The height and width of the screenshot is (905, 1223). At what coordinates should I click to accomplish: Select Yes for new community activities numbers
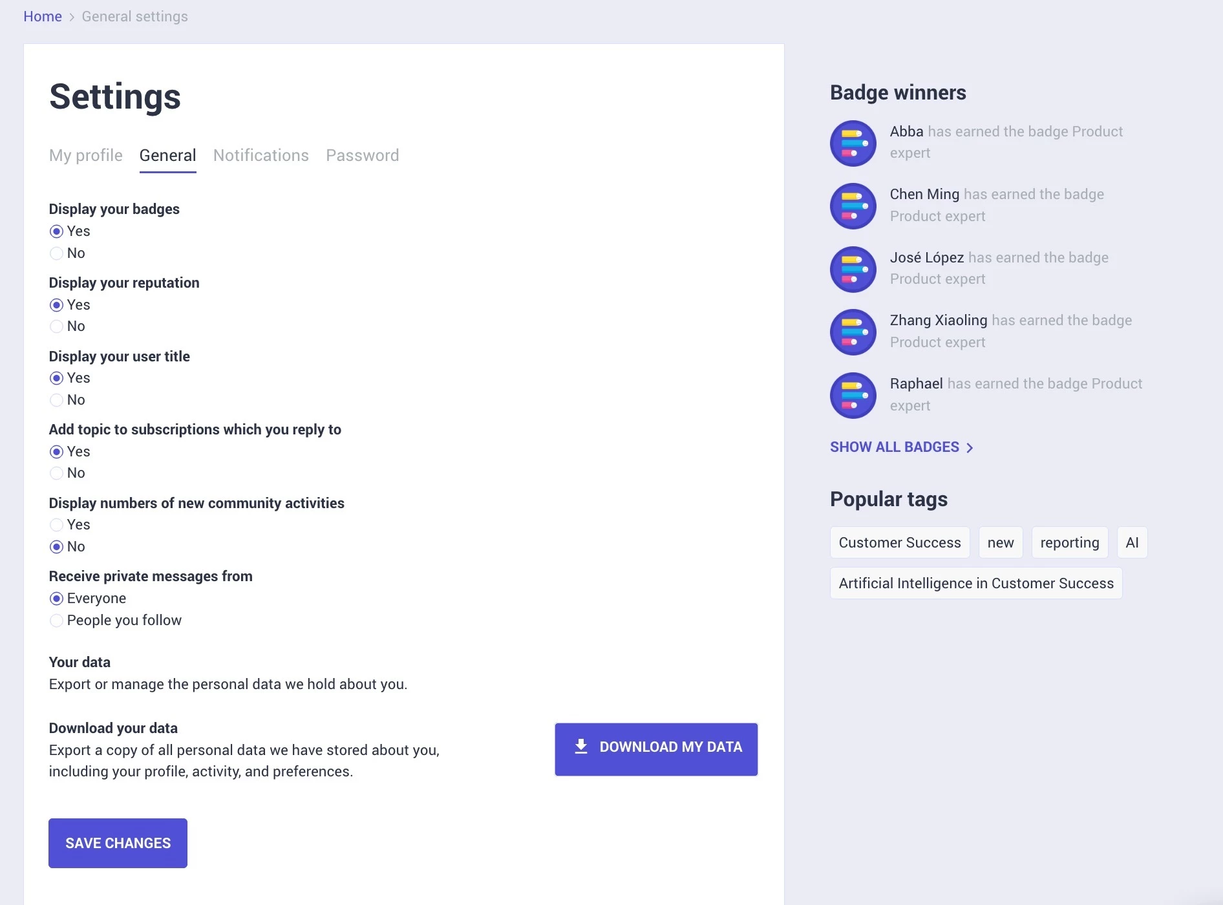[x=56, y=525]
